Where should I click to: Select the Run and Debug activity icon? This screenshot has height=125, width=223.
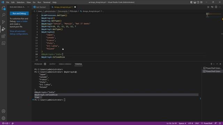3,29
